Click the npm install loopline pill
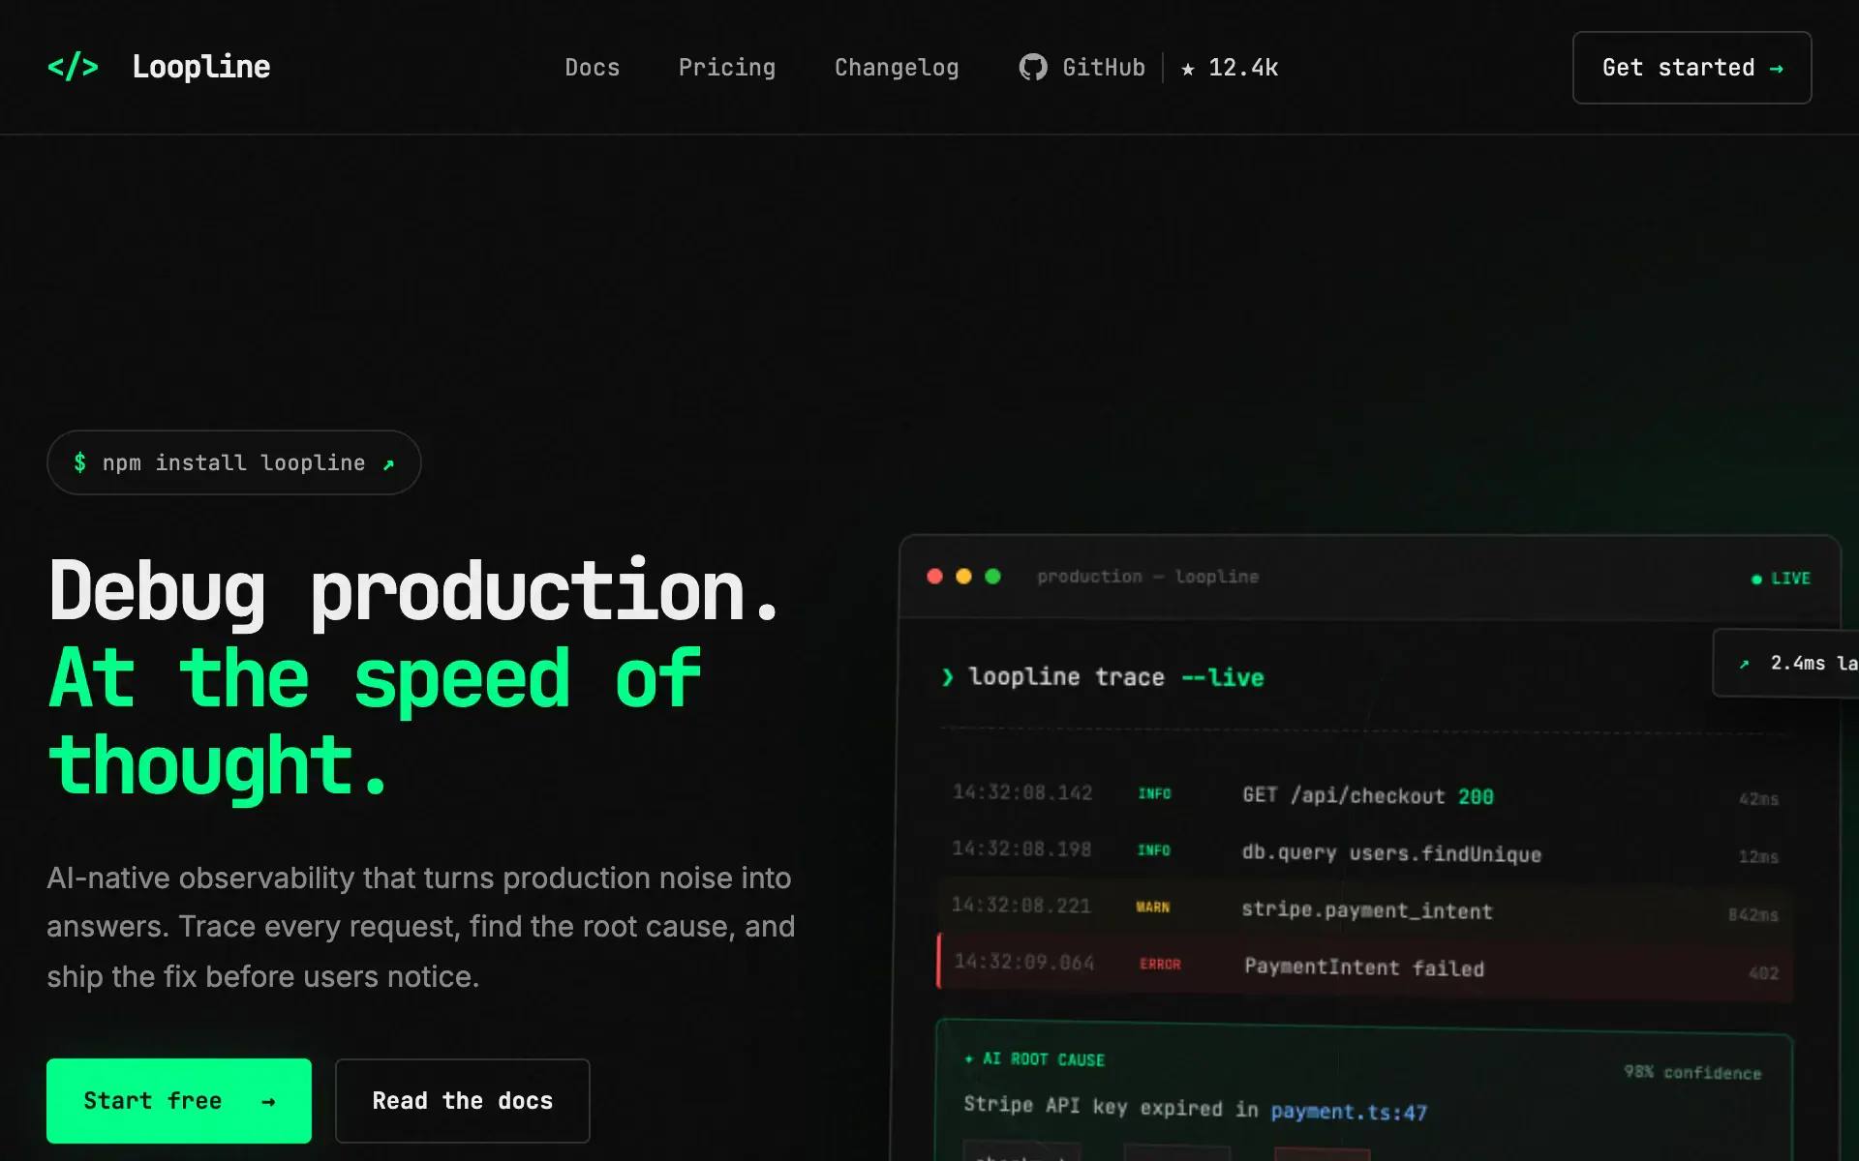The width and height of the screenshot is (1859, 1161). point(233,462)
